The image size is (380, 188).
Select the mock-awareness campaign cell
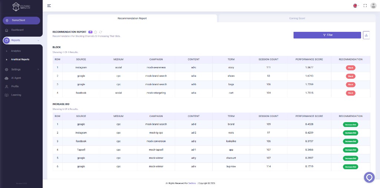coord(156,68)
